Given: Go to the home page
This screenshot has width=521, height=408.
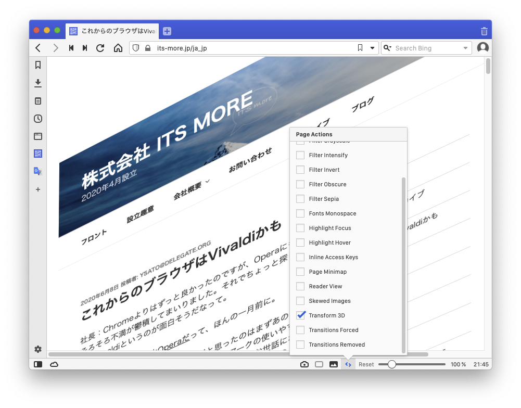Looking at the screenshot, I should 118,48.
